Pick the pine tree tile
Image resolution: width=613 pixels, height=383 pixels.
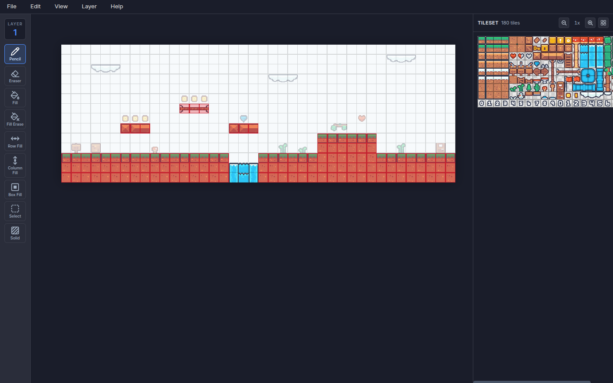point(529,87)
